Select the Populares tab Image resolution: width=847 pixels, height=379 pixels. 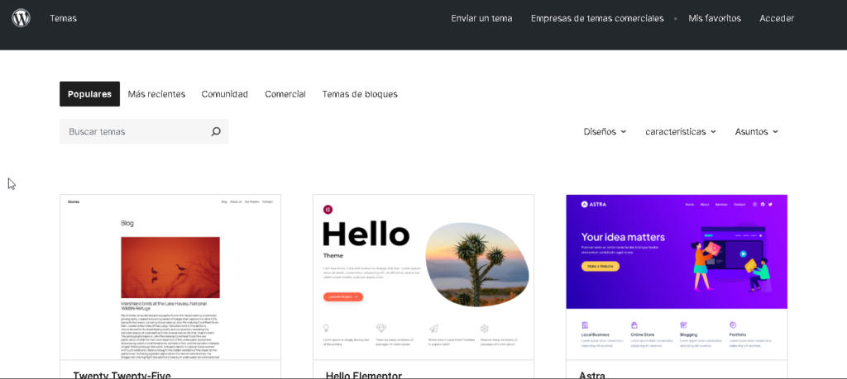89,94
